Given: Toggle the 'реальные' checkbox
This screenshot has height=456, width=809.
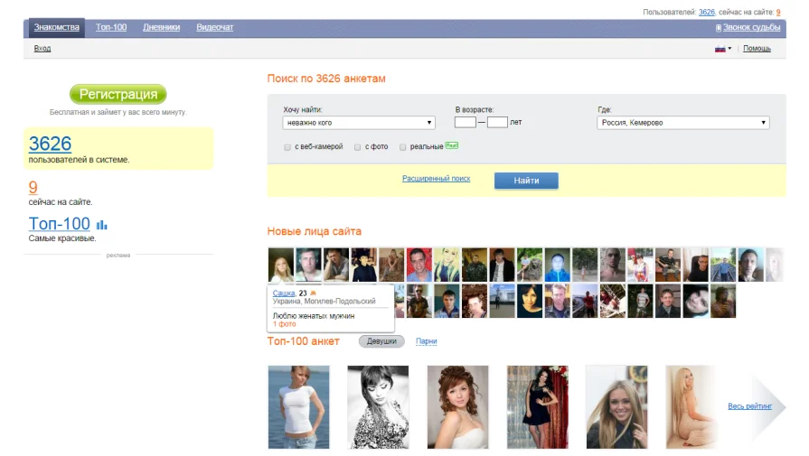Looking at the screenshot, I should click(x=403, y=147).
